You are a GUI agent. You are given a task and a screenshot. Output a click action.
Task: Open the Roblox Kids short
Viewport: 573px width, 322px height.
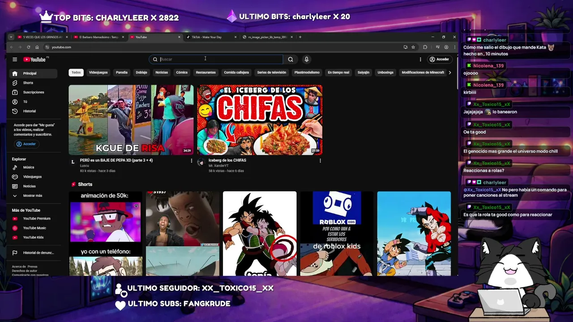[337, 233]
